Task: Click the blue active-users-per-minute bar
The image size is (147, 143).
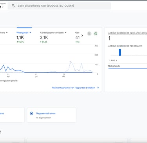Action: [x=120, y=52]
